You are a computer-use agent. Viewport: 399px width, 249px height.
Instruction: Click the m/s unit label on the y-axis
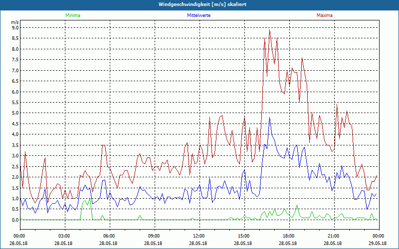[15, 22]
